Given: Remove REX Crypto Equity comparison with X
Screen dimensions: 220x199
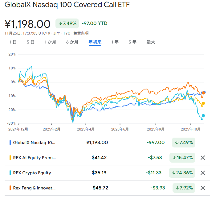Looking at the screenshot, I should pos(203,173).
